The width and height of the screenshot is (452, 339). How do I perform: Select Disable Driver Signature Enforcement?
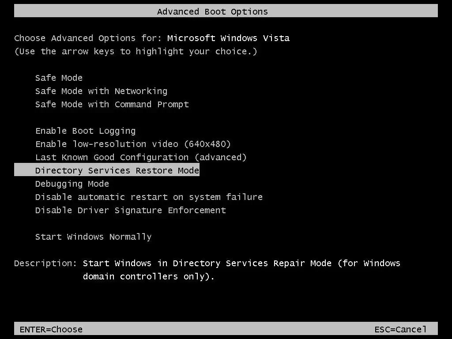pyautogui.click(x=130, y=210)
